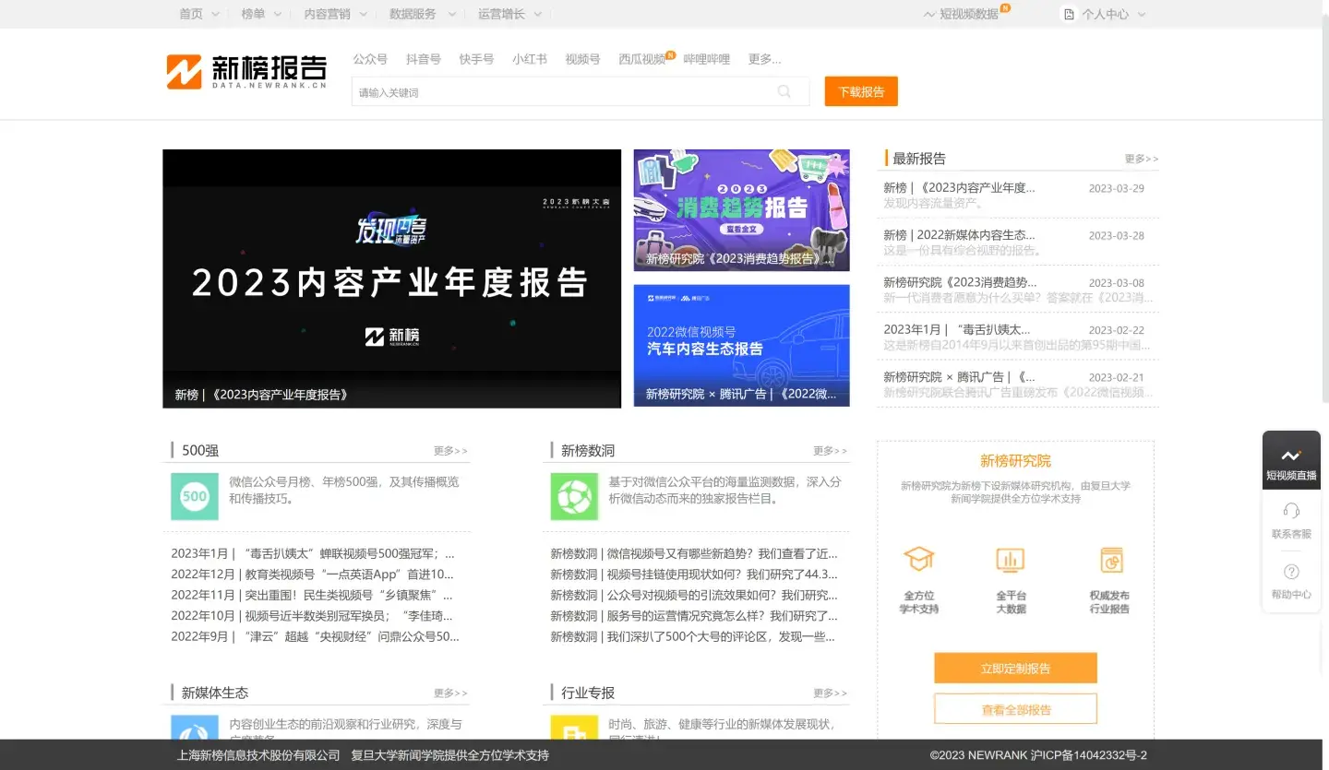
Task: Open 2022年12月 教育类视频号 article
Action: pos(312,574)
